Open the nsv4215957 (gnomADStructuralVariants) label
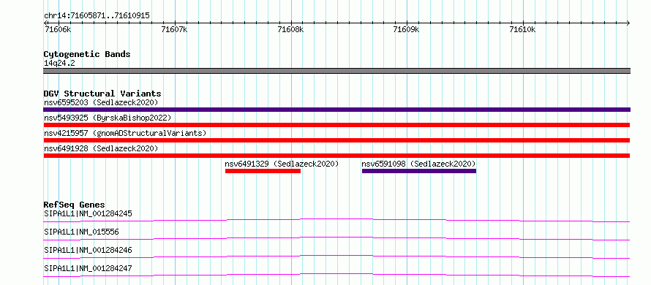This screenshot has height=285, width=651. [125, 133]
